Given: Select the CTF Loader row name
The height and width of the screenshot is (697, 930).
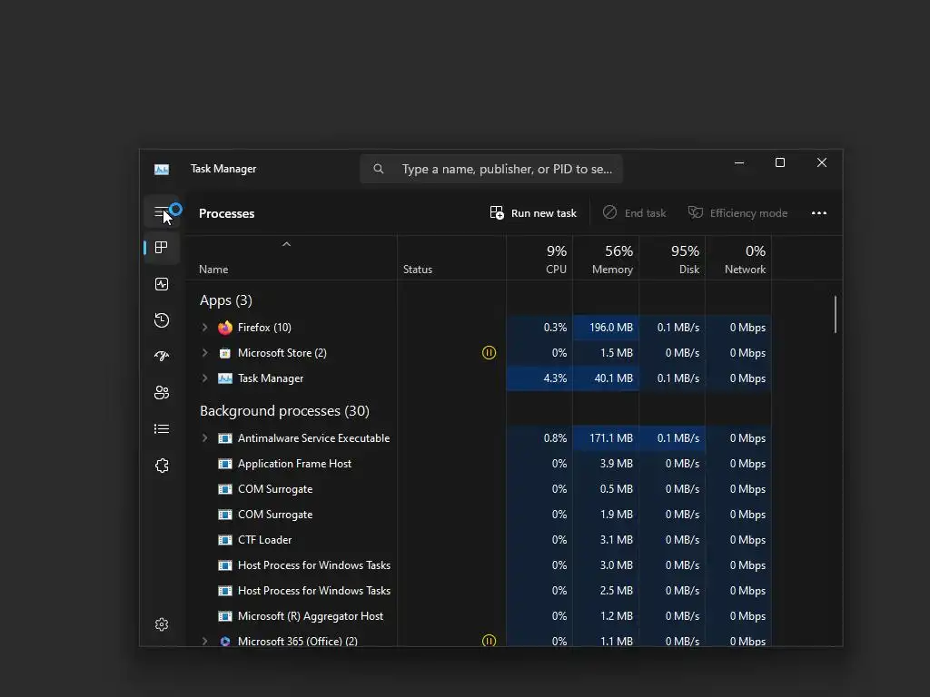Looking at the screenshot, I should [x=264, y=540].
